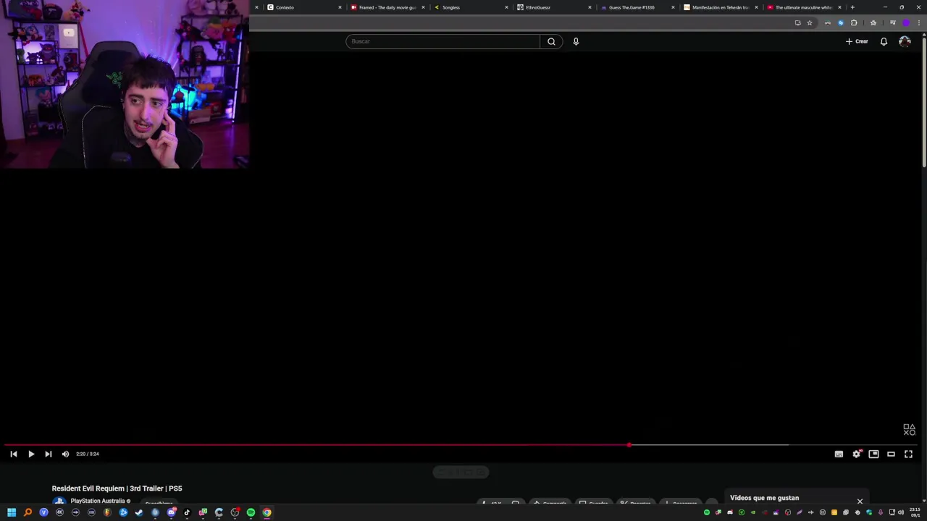Seek on the red video progress bar
Image resolution: width=927 pixels, height=521 pixels.
coord(316,445)
